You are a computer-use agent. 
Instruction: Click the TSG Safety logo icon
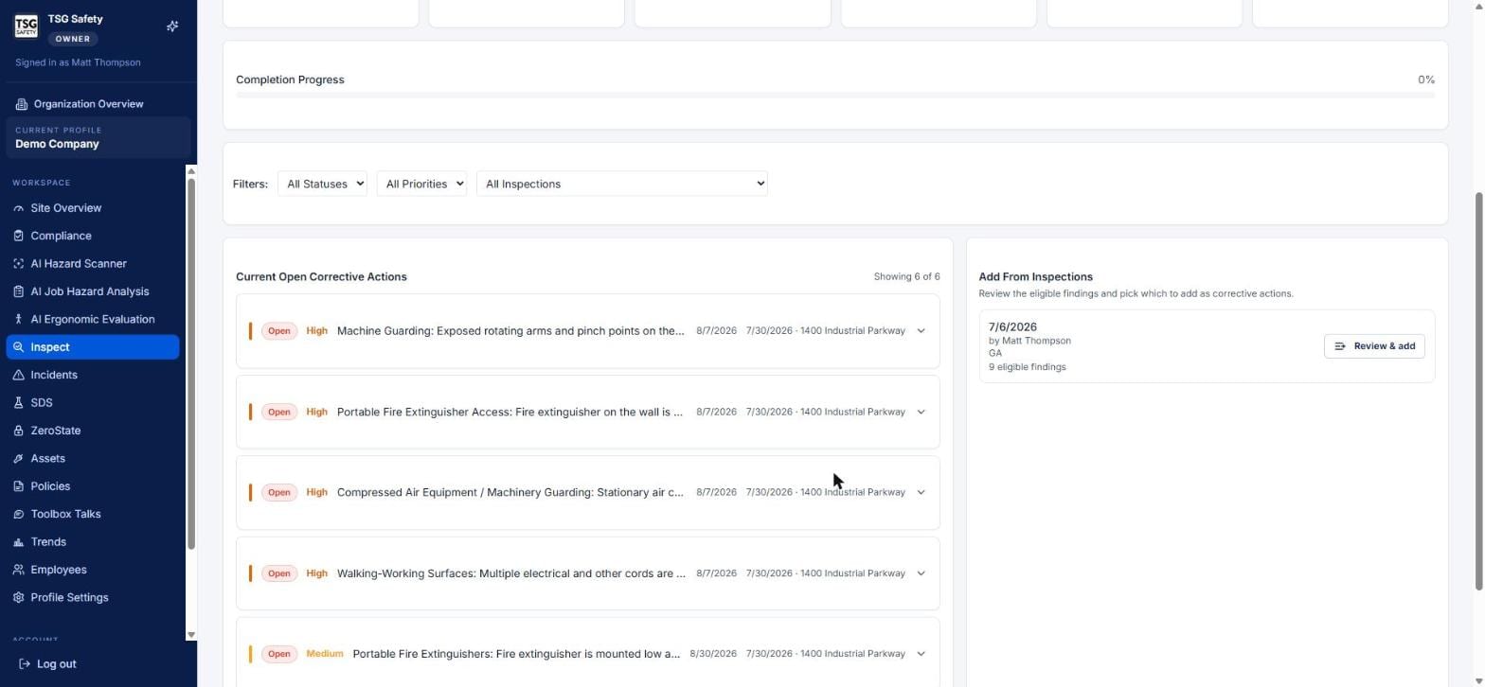pos(26,26)
